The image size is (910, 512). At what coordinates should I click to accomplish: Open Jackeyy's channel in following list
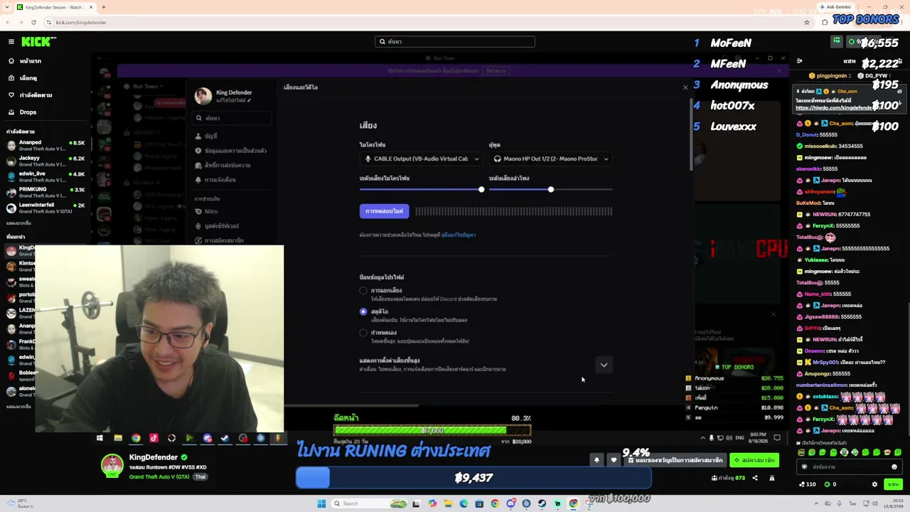45,161
